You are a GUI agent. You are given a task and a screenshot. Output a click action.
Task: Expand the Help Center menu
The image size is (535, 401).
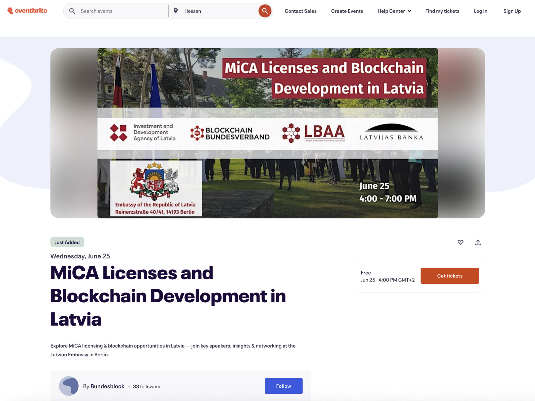(394, 11)
